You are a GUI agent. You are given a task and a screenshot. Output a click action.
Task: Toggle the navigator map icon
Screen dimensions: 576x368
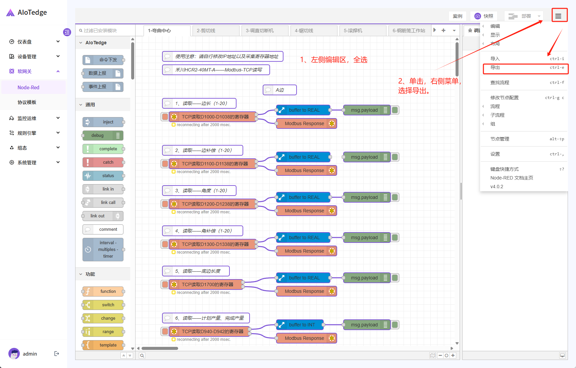(433, 356)
